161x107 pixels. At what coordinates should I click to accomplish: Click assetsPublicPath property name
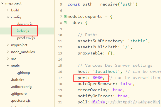click(x=98, y=47)
